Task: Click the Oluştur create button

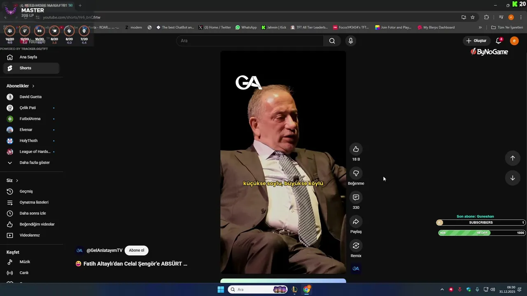Action: pyautogui.click(x=477, y=41)
